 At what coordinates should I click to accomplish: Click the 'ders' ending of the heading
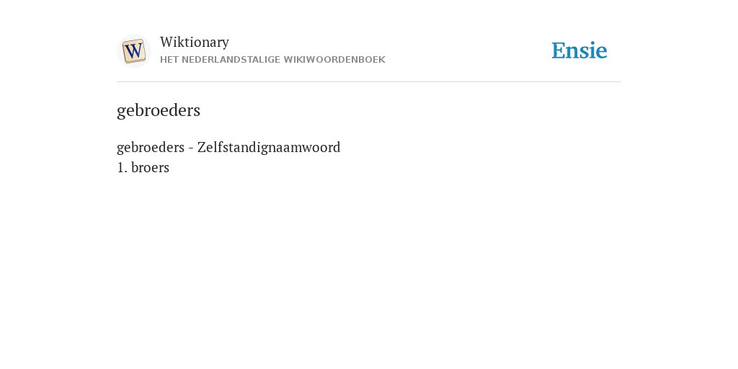pos(185,110)
